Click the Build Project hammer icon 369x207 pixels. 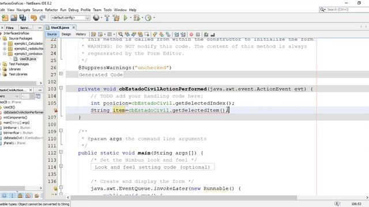[107, 18]
